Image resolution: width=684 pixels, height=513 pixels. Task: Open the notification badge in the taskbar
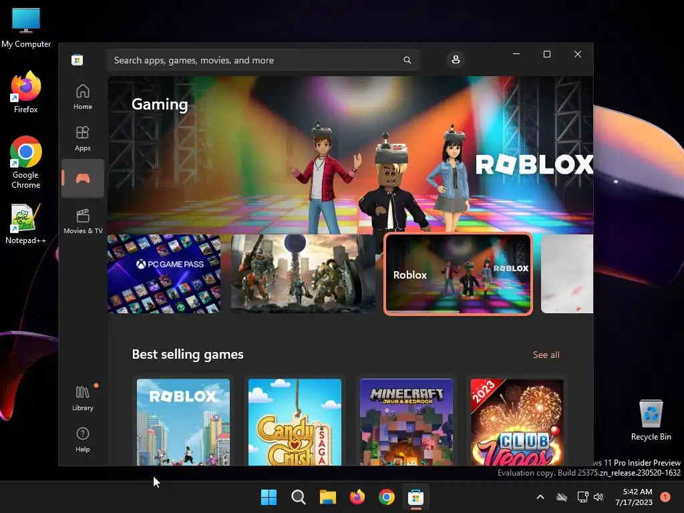pyautogui.click(x=665, y=497)
